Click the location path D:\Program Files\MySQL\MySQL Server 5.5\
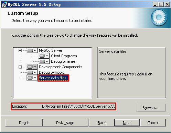This screenshot has width=171, height=133. [78, 106]
